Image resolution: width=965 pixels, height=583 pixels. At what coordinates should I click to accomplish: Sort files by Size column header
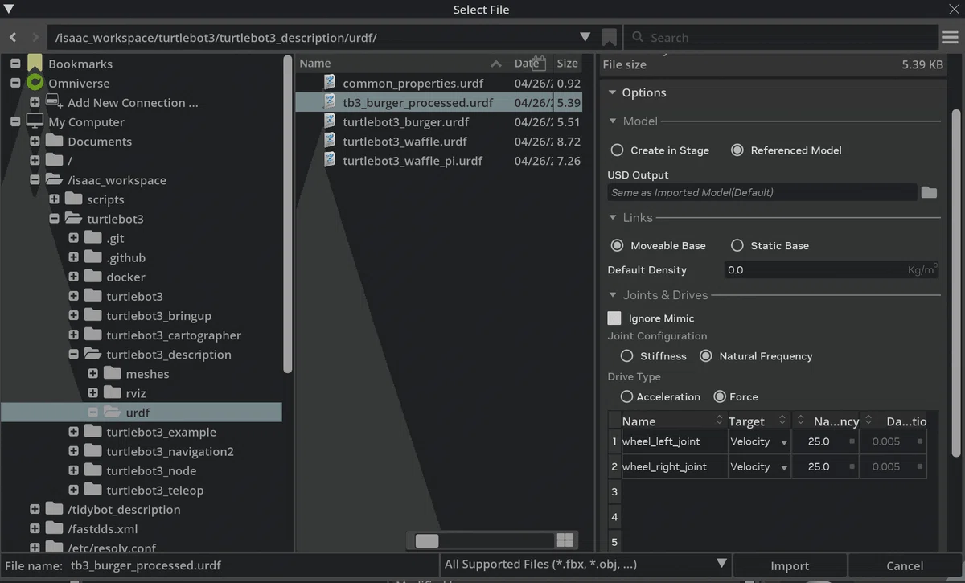[x=568, y=63]
